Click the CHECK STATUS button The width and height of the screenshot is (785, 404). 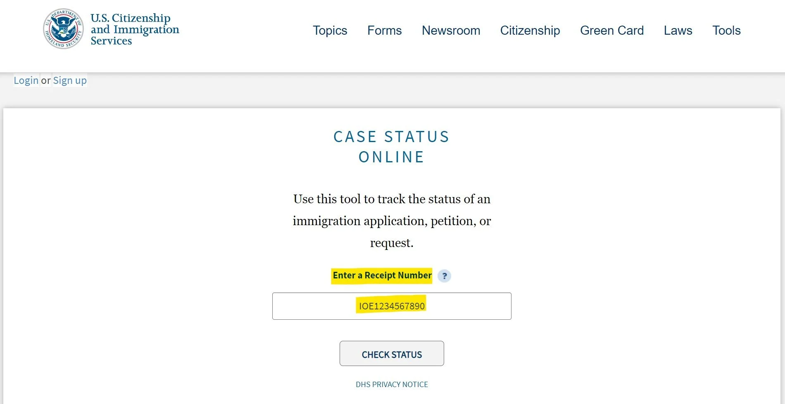(x=392, y=354)
